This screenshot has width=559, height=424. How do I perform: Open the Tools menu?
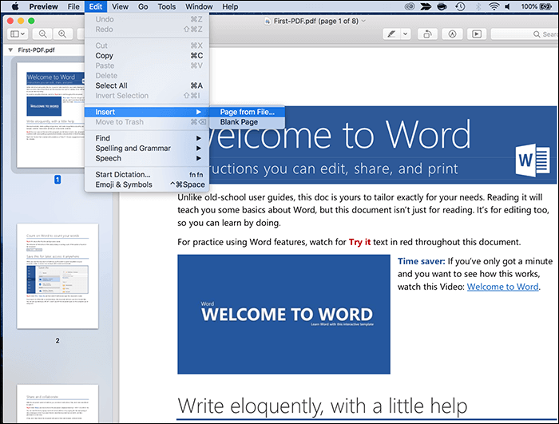click(x=167, y=6)
